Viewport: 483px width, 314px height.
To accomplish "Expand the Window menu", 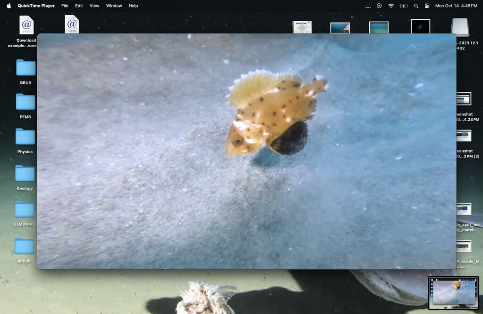I will pos(114,6).
